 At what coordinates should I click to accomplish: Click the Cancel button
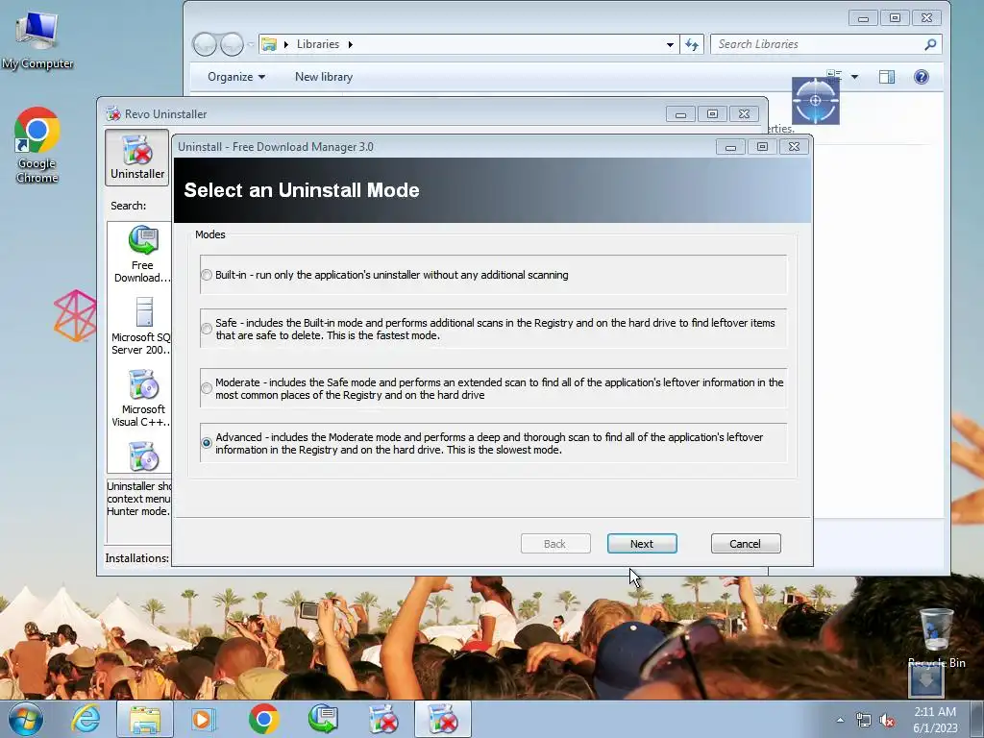click(x=746, y=544)
